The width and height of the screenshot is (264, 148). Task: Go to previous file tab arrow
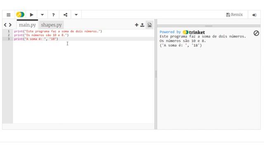point(5,25)
